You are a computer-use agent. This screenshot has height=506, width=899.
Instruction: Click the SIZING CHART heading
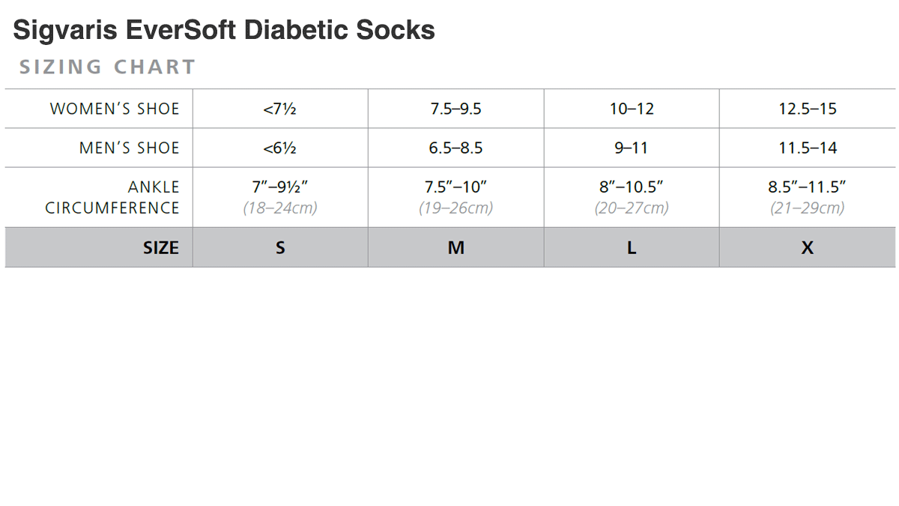pyautogui.click(x=107, y=67)
